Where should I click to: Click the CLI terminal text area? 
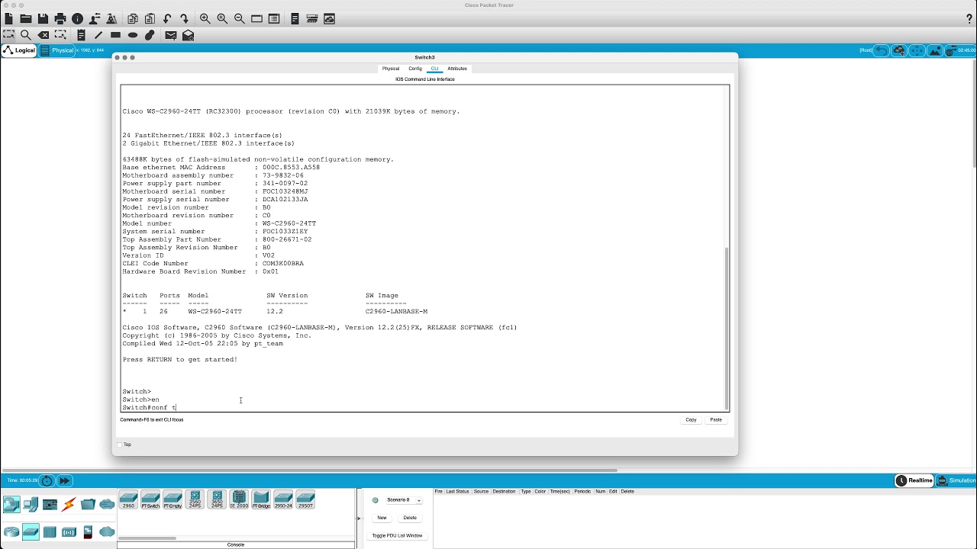421,248
